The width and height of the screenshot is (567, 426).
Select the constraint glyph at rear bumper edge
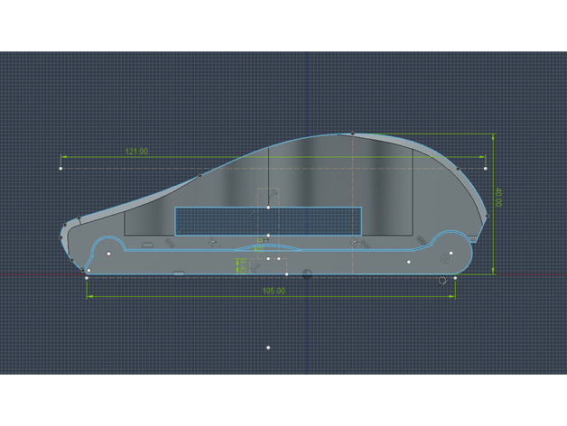click(61, 231)
